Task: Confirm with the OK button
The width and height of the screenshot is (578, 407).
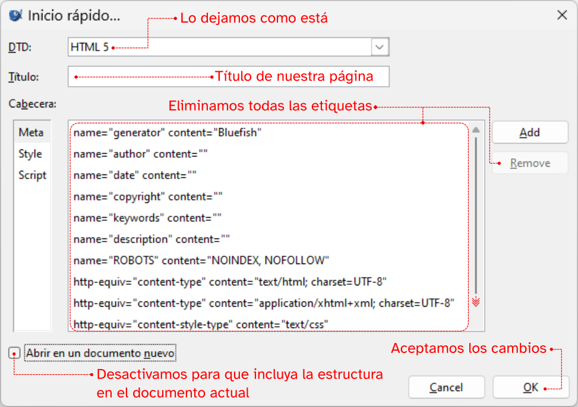Action: tap(530, 387)
